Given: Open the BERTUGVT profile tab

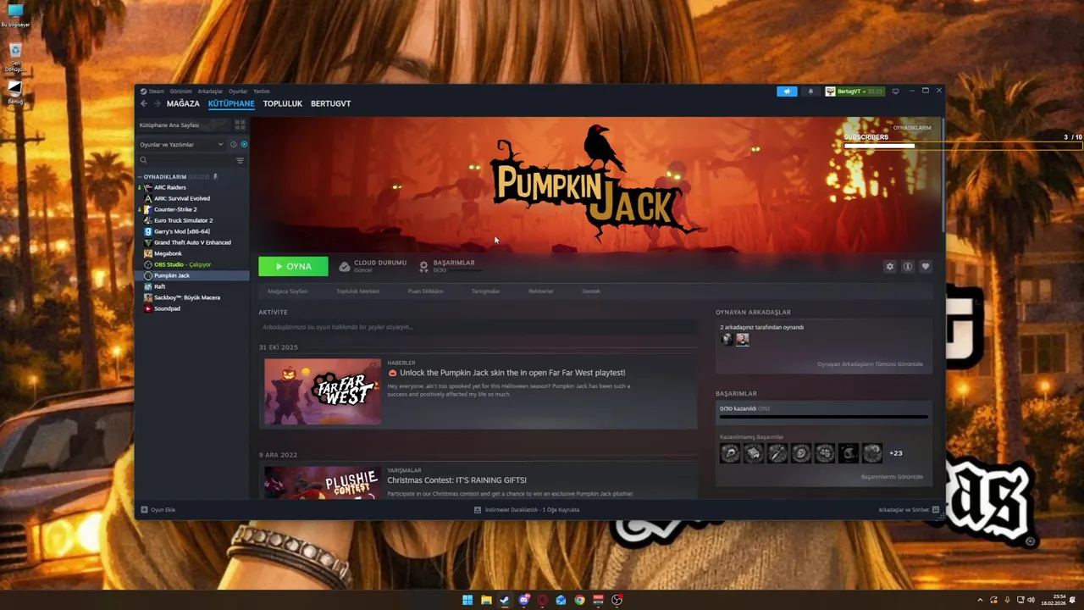Looking at the screenshot, I should (x=330, y=103).
